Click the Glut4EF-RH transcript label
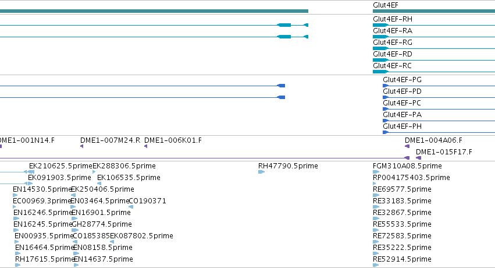Viewport: 495px width, 268px height. pos(393,19)
